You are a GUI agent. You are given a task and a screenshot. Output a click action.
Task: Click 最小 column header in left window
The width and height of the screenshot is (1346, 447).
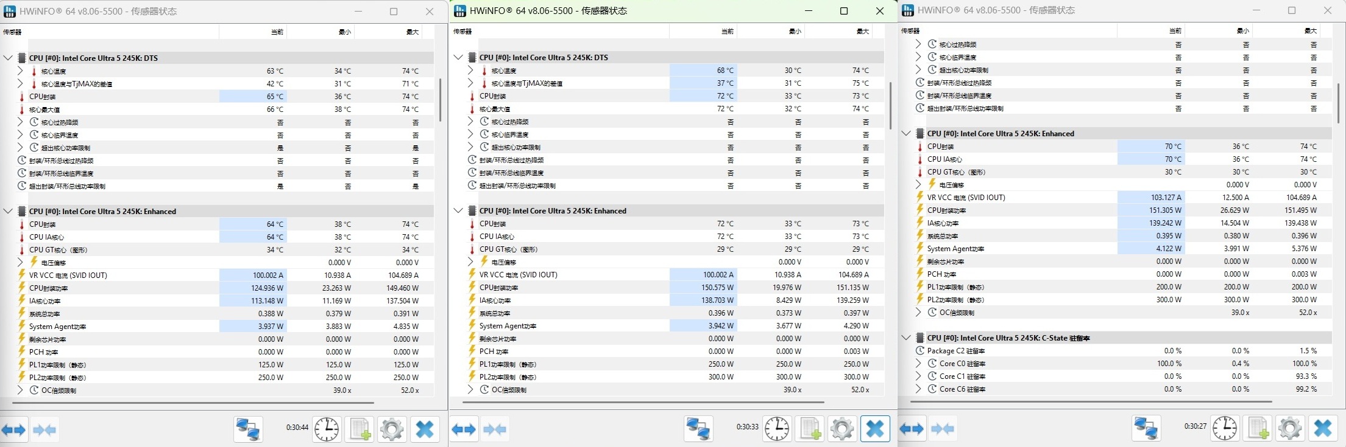(321, 32)
